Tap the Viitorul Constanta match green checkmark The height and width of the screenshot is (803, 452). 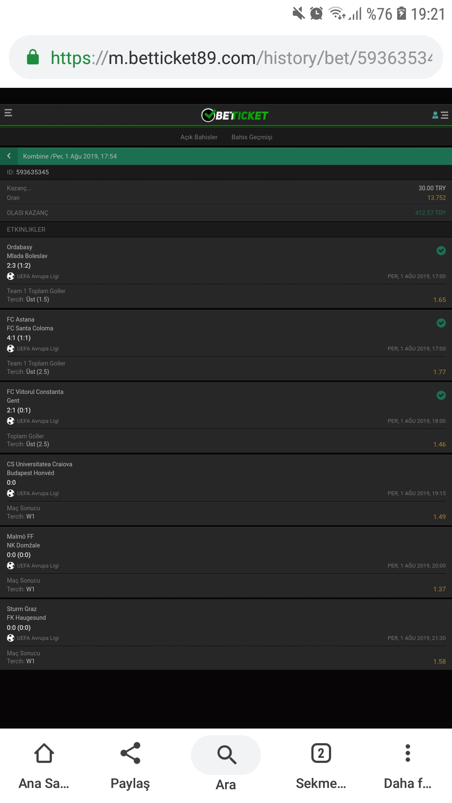tap(441, 395)
